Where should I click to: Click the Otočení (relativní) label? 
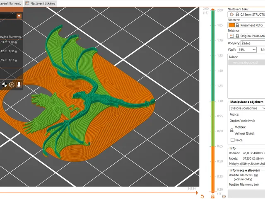tap(242, 121)
